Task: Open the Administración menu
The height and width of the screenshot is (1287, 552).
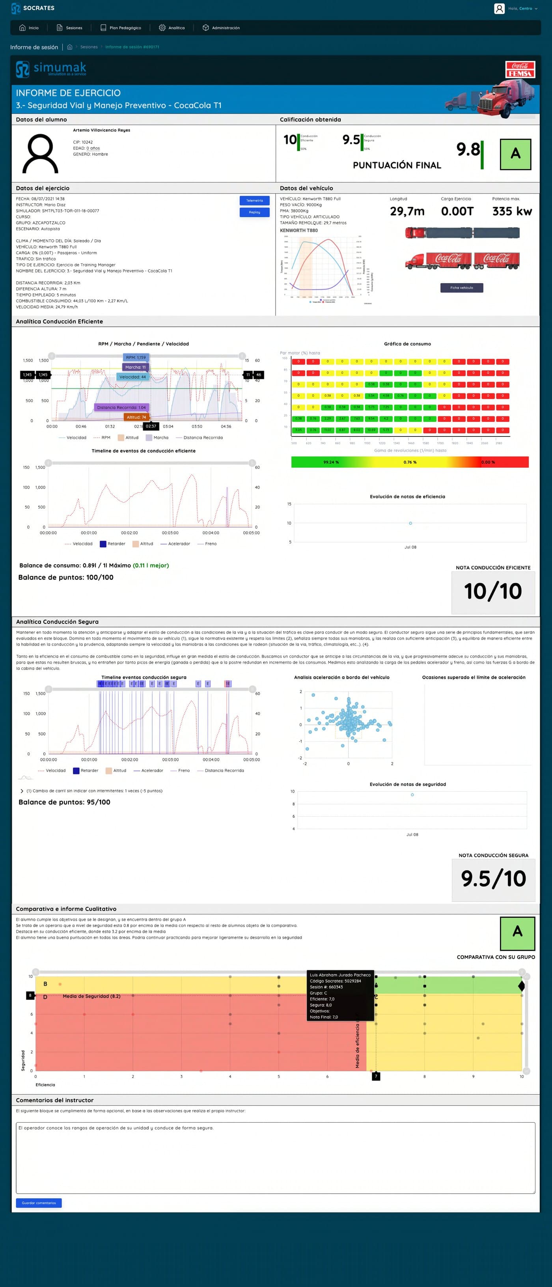Action: pos(221,28)
